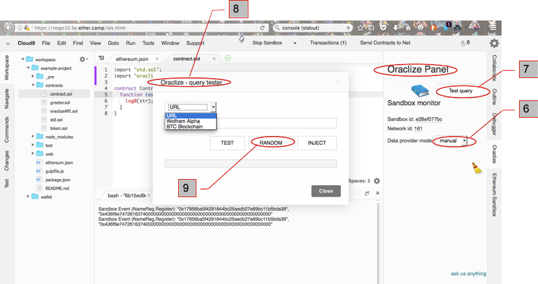The image size is (538, 284).
Task: Open oraclizeAPI.sol in the file tree
Action: tap(64, 111)
